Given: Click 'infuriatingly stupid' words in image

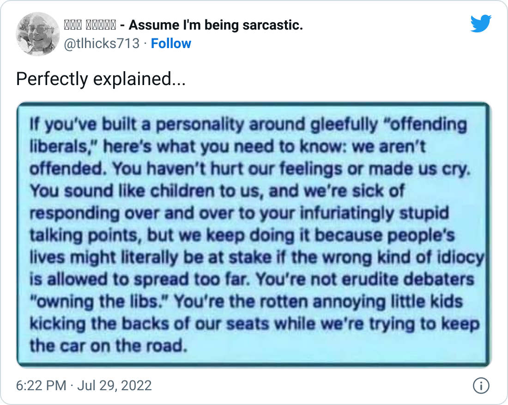Looking at the screenshot, I should click(374, 213).
